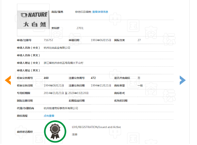Click the 商标流程 label
This screenshot has width=197, height=145.
[x=22, y=116]
